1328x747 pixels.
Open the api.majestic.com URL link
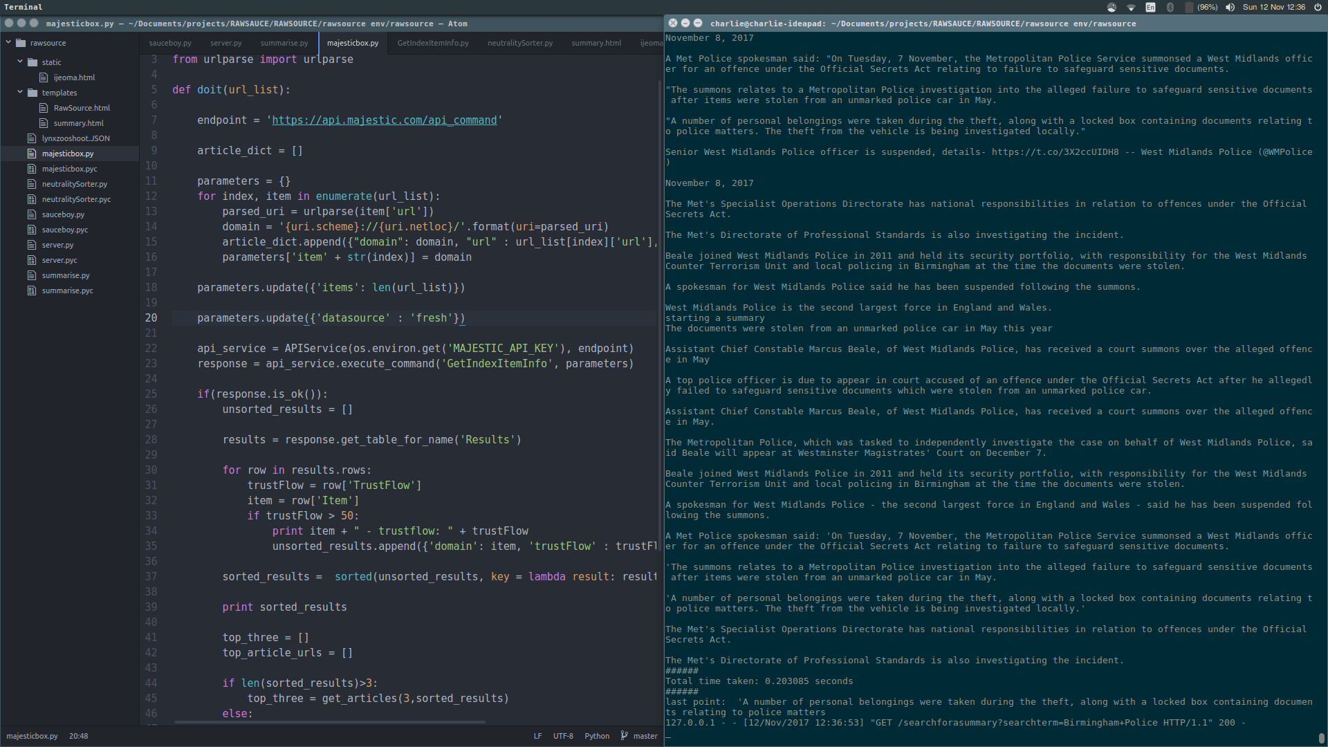tap(384, 120)
